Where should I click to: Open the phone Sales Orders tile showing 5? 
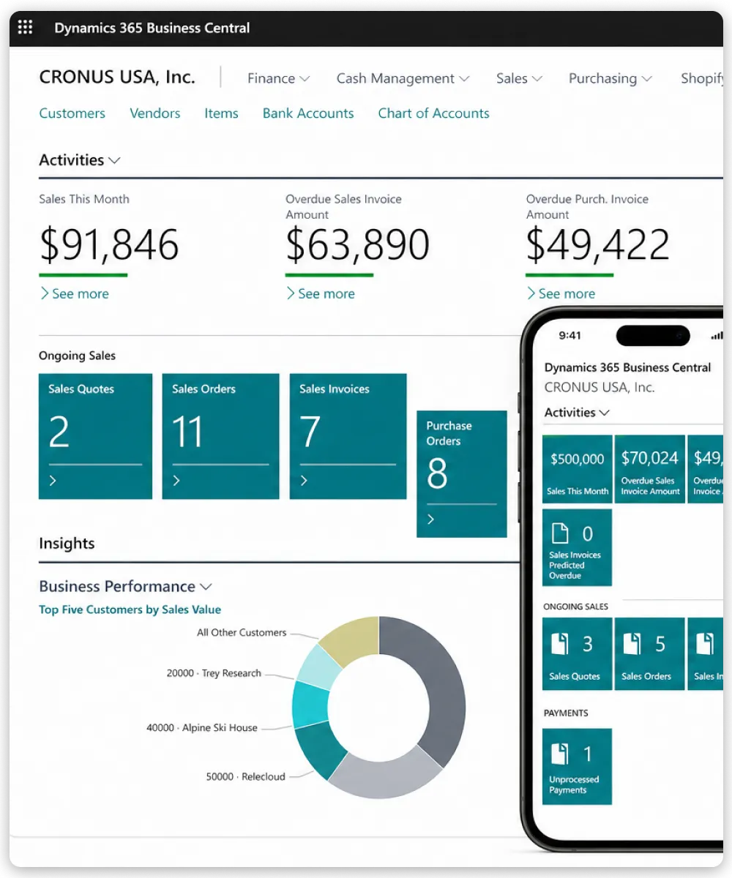[649, 653]
